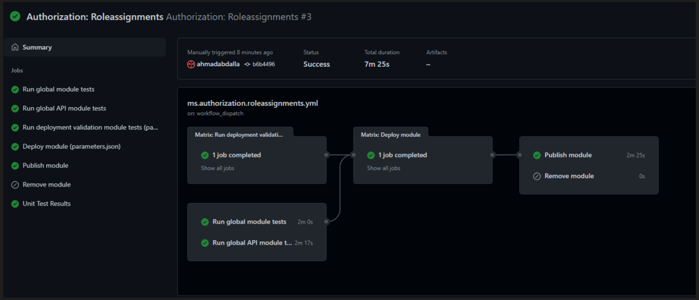Screen dimensions: 699x300
Task: Click the total duration 7m 25s
Action: click(x=377, y=64)
